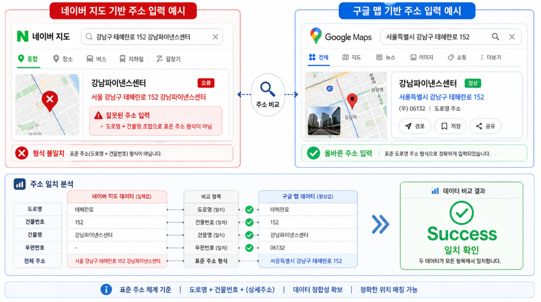Click the search magnifier in Google Maps box
This screenshot has width=541, height=302.
pos(495,37)
